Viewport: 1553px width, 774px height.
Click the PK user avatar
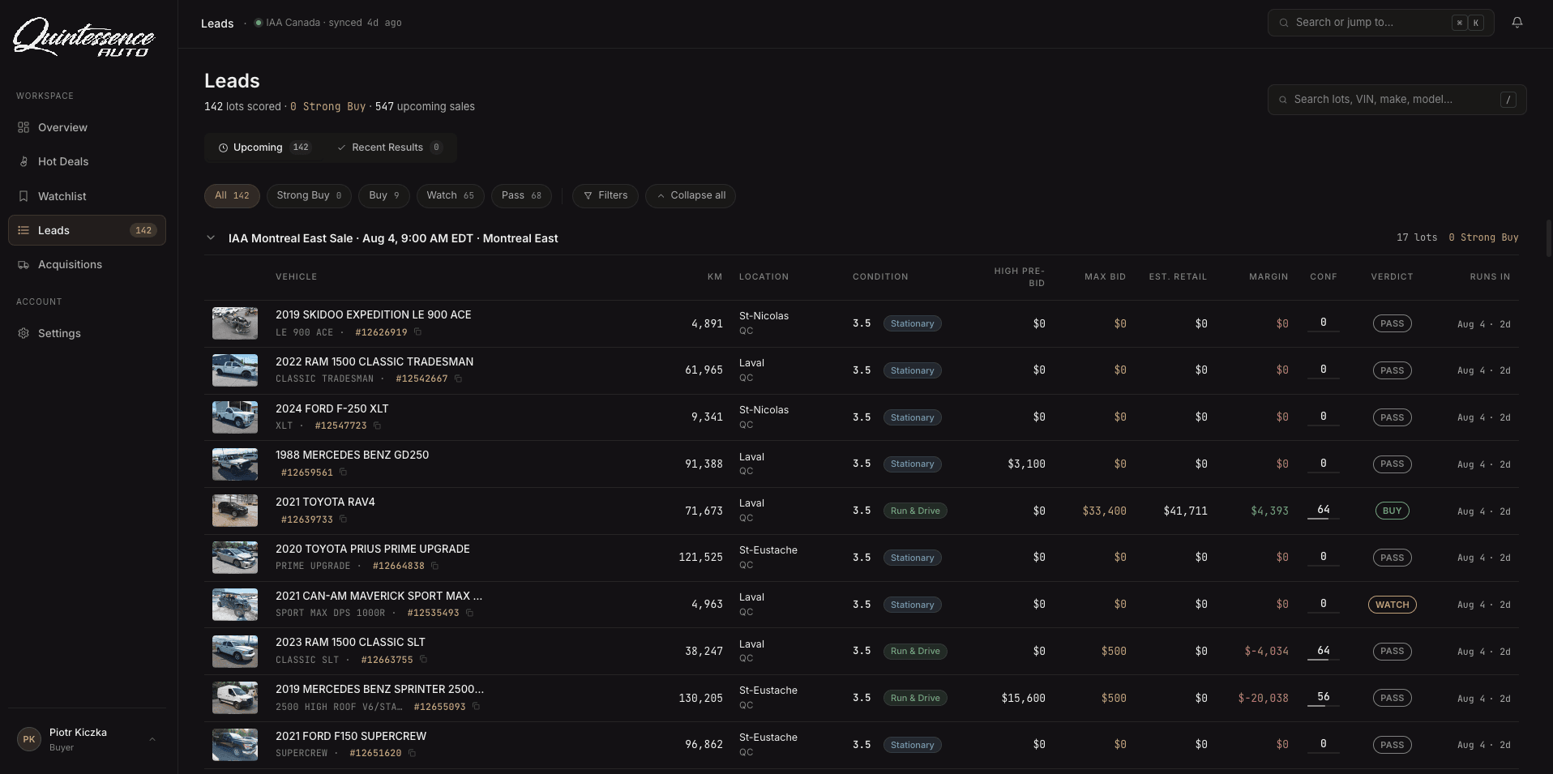point(29,739)
